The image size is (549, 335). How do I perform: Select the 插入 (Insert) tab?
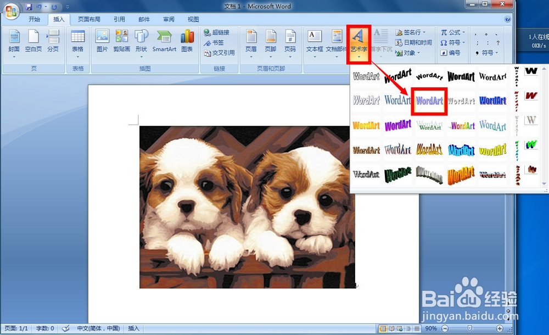pyautogui.click(x=59, y=19)
